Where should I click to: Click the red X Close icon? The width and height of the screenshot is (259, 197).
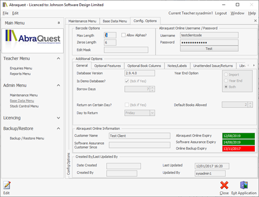pos(224,185)
